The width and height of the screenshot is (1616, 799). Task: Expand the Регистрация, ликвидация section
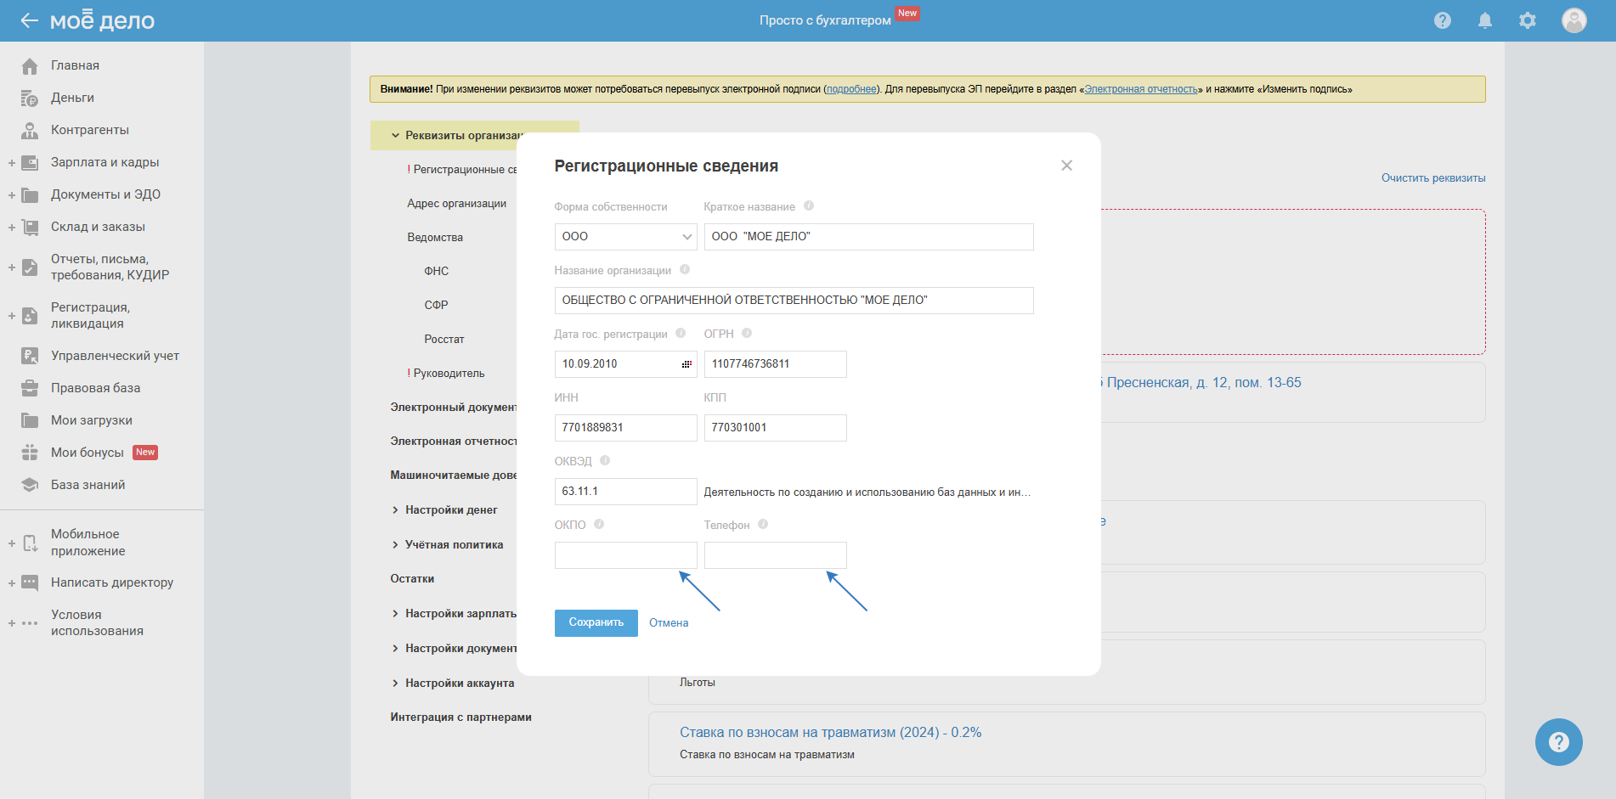click(x=12, y=315)
